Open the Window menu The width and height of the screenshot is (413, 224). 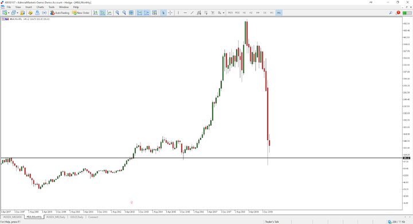(64, 7)
